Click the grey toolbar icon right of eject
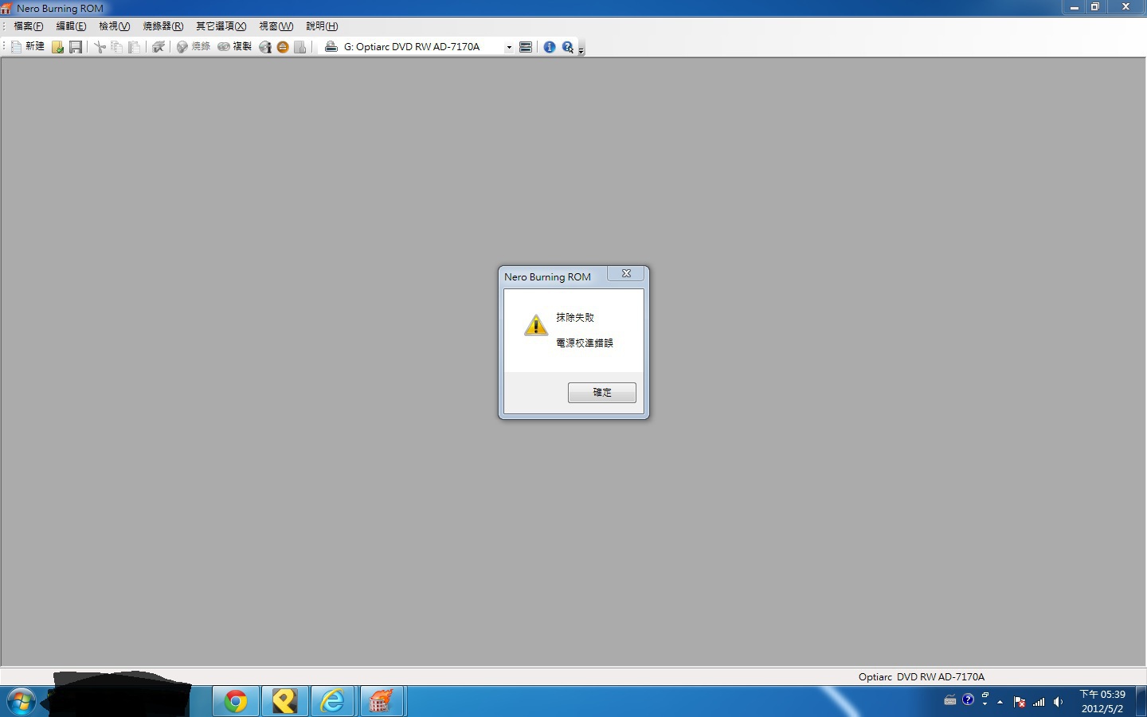 coord(300,47)
